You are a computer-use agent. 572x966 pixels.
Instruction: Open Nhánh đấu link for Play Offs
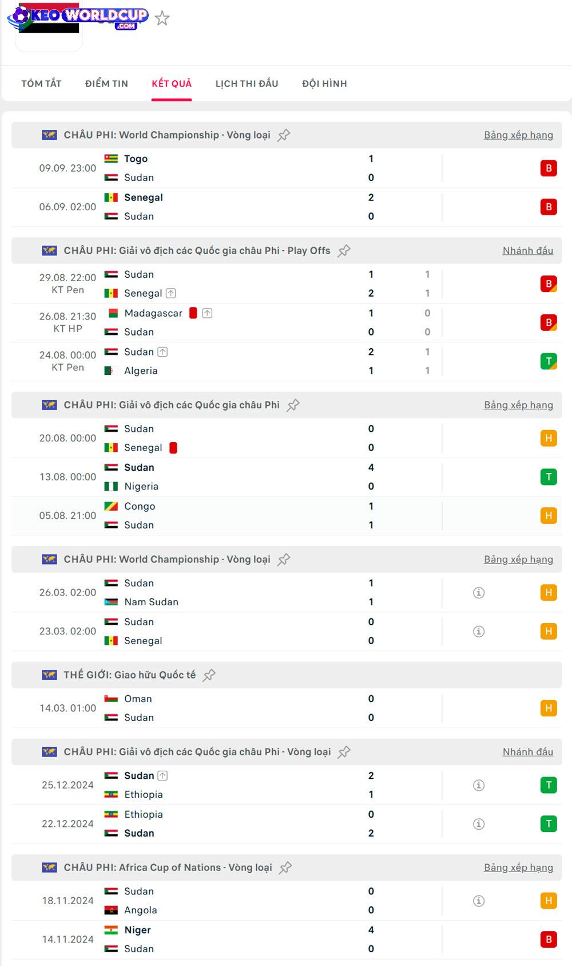(x=527, y=251)
